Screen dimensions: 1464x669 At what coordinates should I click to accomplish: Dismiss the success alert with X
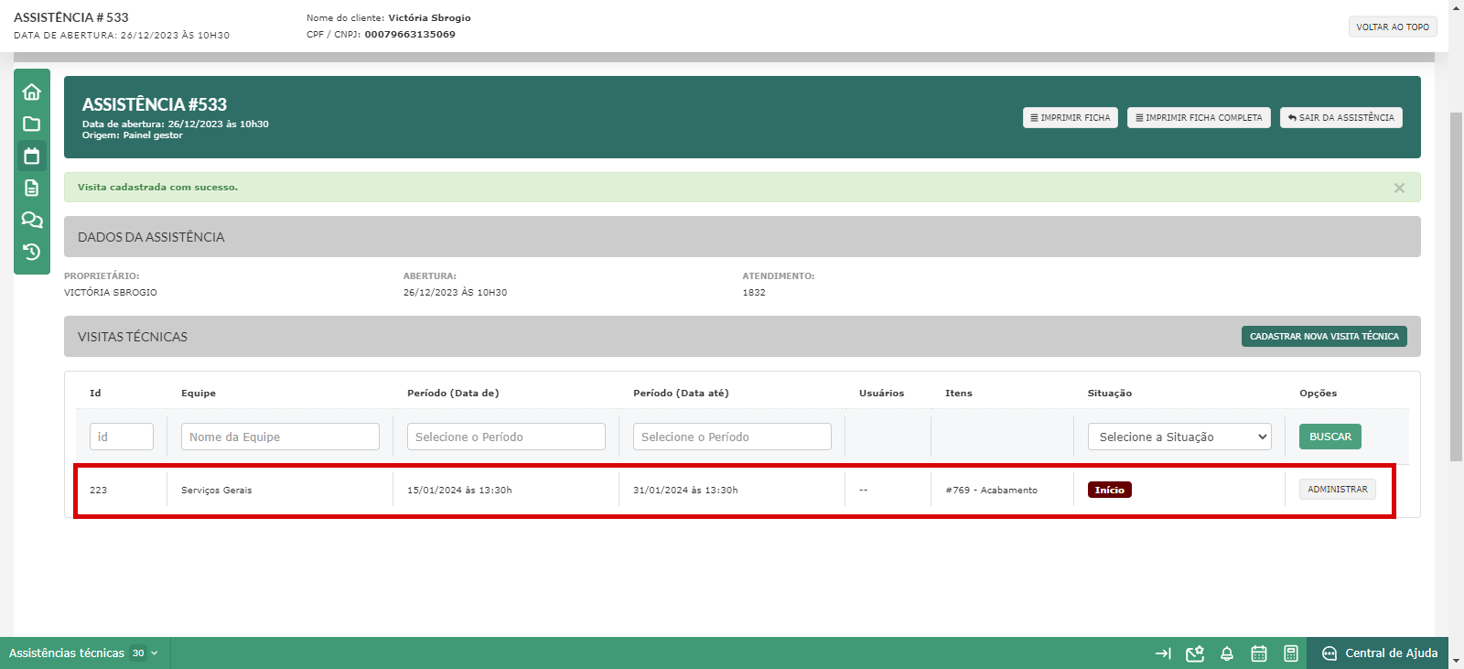(1399, 188)
